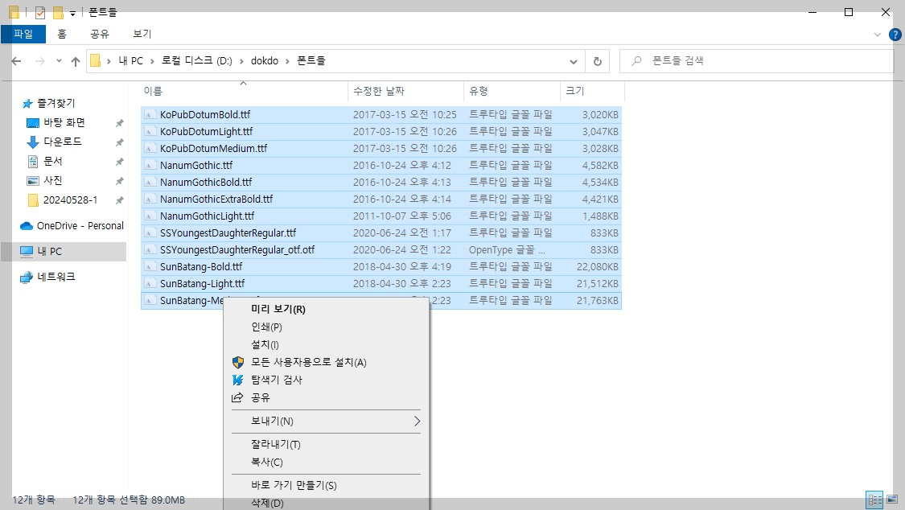Screen dimensions: 905x510
Task: Click 내 PC breadcrumb in address bar
Action: point(130,60)
